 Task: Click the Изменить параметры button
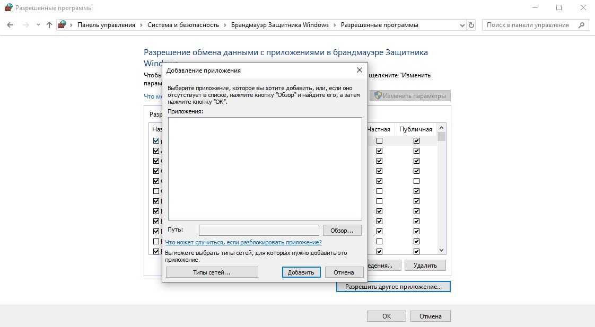[x=410, y=95]
